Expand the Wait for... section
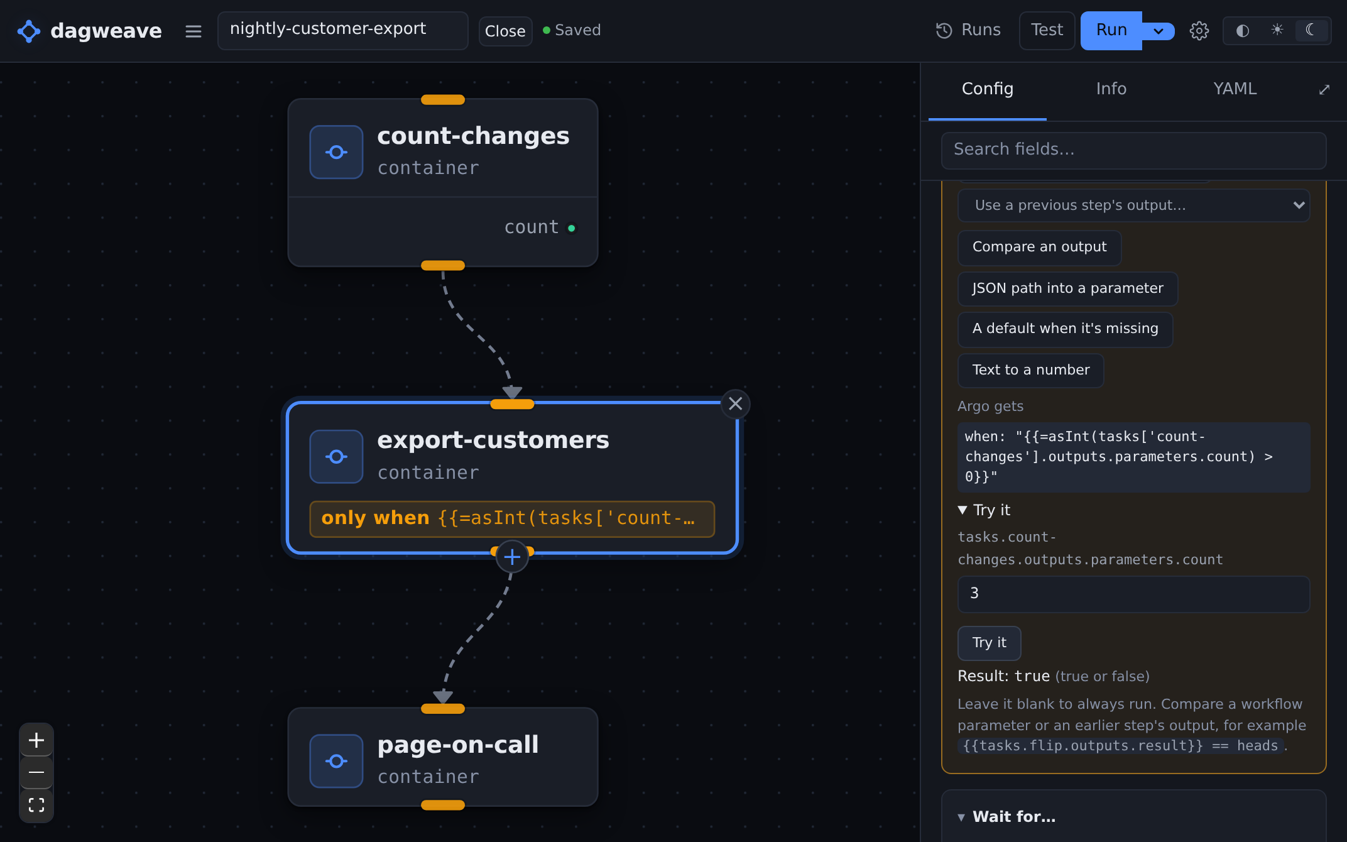The width and height of the screenshot is (1347, 842). [x=1006, y=817]
